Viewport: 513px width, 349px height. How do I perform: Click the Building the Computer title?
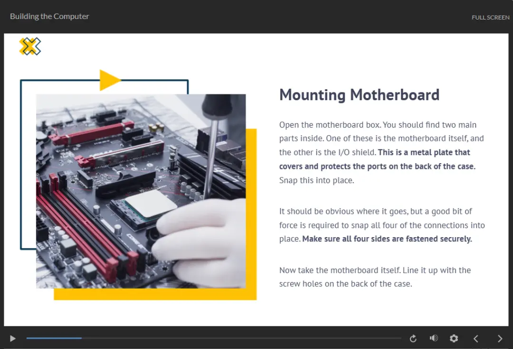[49, 16]
